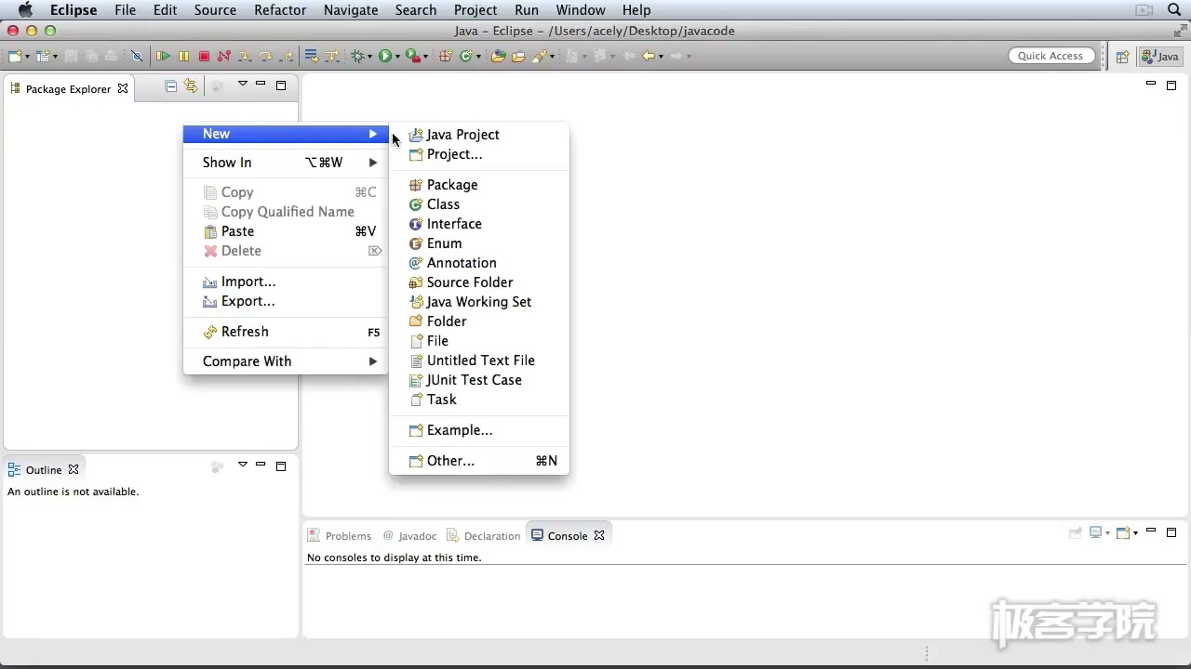
Task: Click the Open Perspective icon
Action: click(x=1122, y=57)
